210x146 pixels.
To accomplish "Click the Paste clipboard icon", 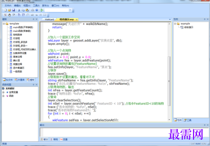I will 27,10.
